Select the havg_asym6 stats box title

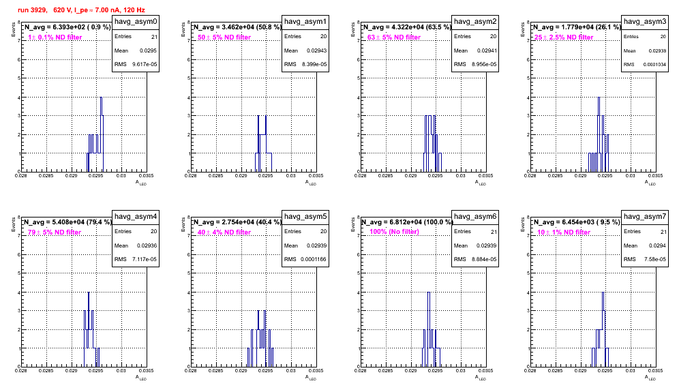475,217
